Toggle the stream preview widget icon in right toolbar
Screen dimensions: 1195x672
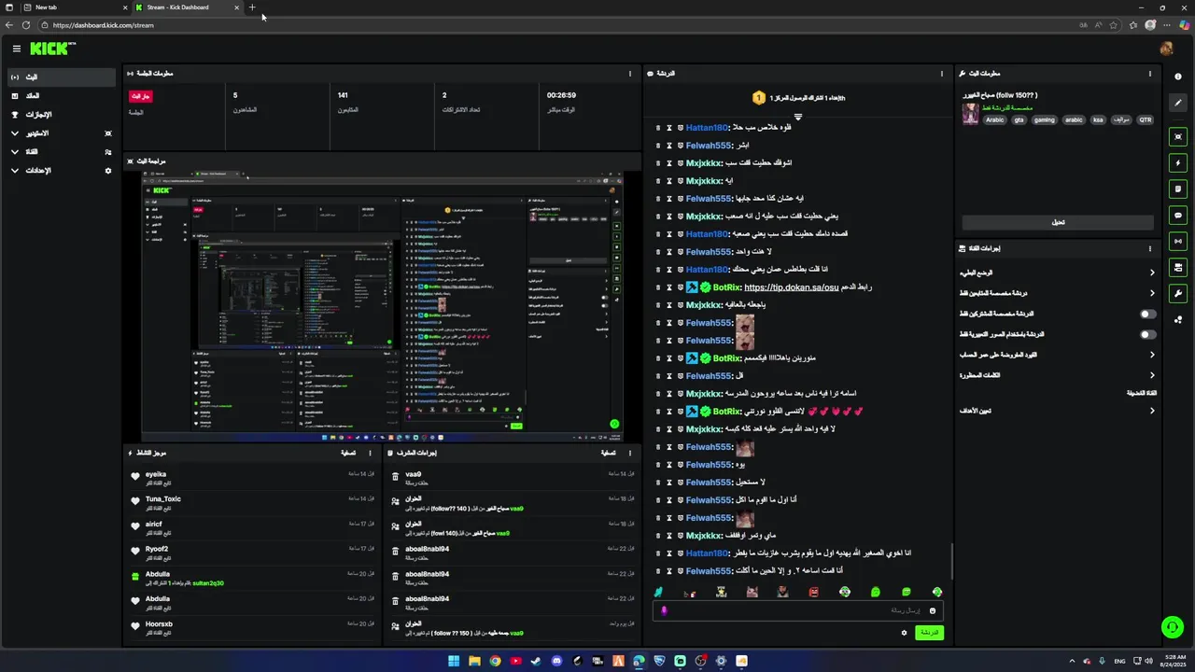pyautogui.click(x=1178, y=136)
